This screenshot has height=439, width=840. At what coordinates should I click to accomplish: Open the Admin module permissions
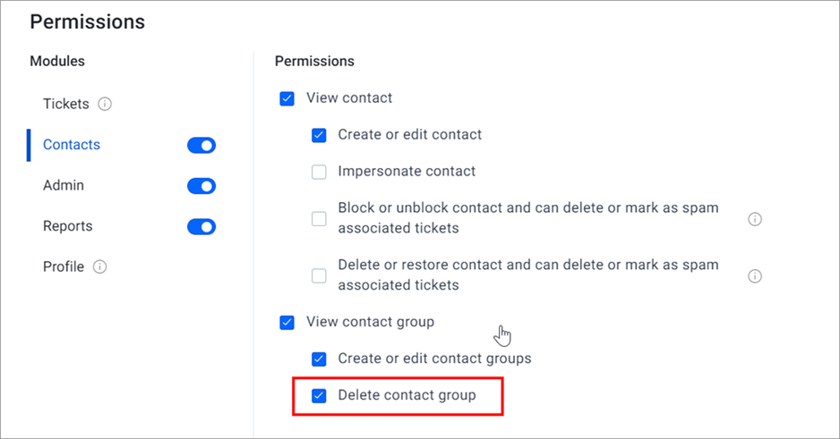pyautogui.click(x=64, y=185)
